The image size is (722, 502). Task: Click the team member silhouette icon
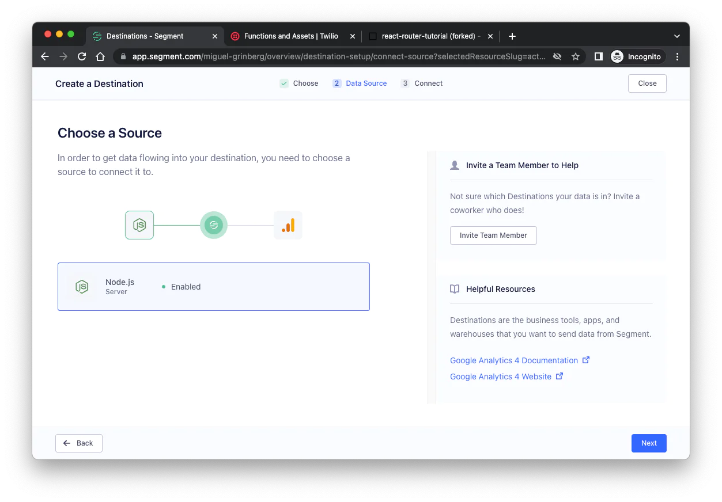[x=455, y=165]
